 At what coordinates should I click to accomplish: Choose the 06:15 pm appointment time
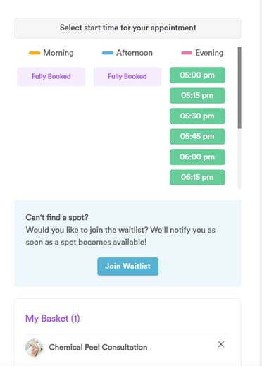[x=197, y=177]
